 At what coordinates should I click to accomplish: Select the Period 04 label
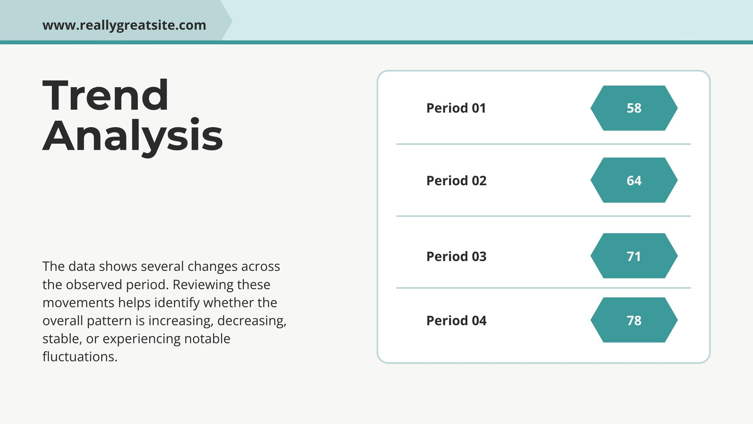pos(457,320)
